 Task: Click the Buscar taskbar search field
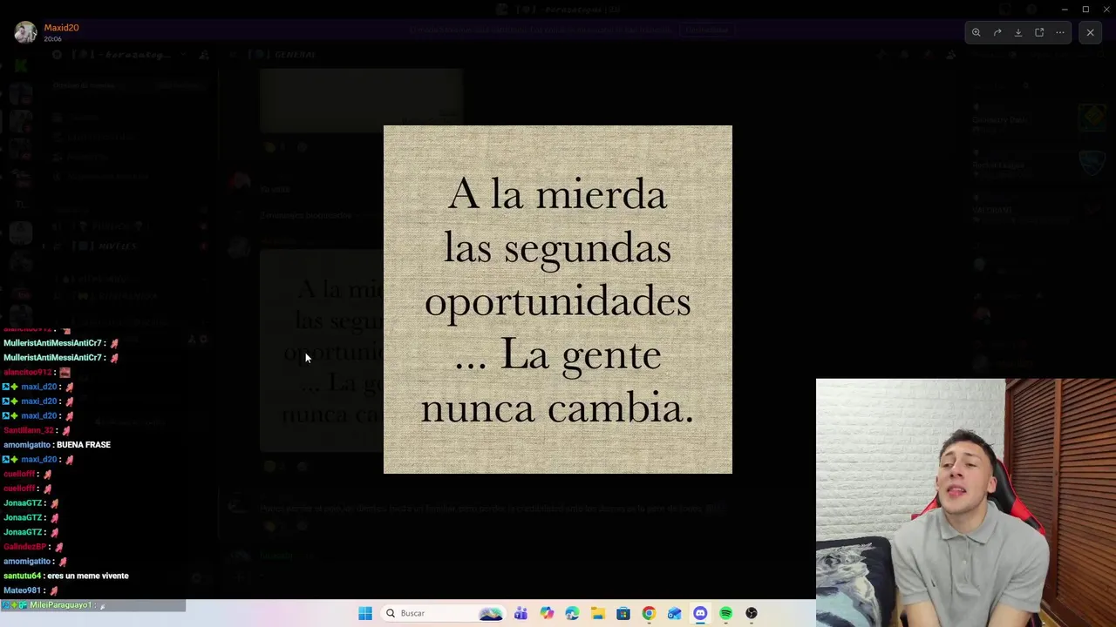coord(445,613)
